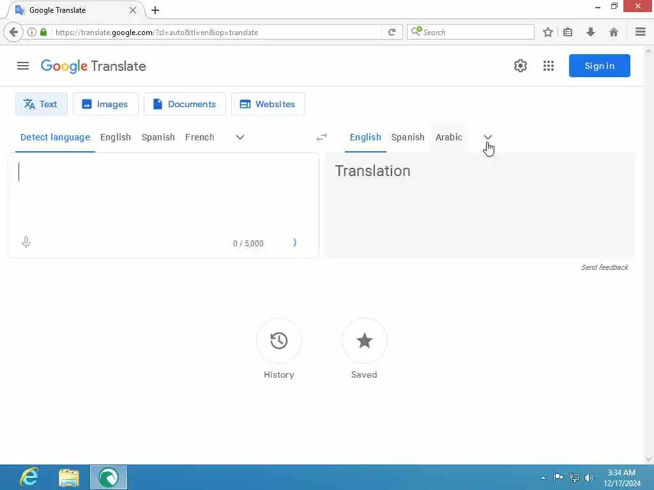Screen dimensions: 654x490
Task: Select Detect language as source
Action: coord(55,137)
